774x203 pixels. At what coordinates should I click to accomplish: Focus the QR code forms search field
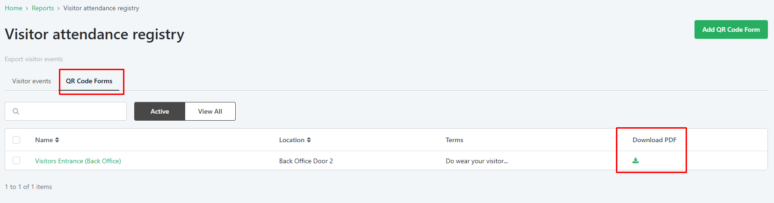(x=65, y=111)
